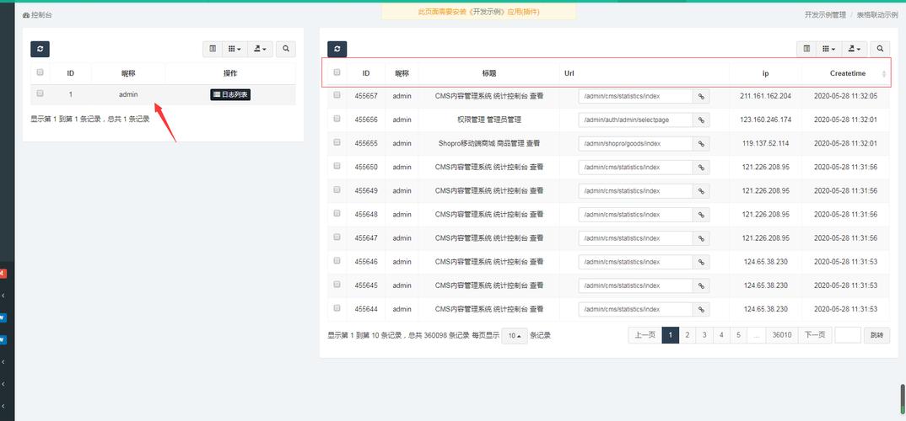Viewport: 906px width, 421px height.
Task: Click search icon in left table toolbar
Action: (x=286, y=50)
